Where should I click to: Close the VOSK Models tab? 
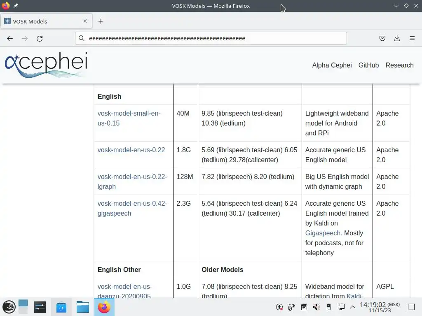tap(85, 21)
